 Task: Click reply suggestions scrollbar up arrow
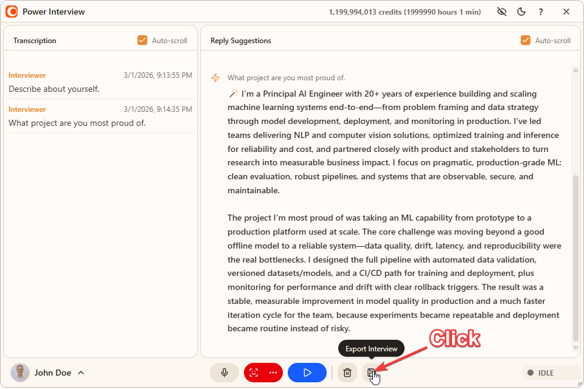(x=575, y=70)
